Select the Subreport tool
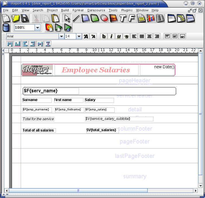This screenshot has height=198, width=205. tap(141, 18)
